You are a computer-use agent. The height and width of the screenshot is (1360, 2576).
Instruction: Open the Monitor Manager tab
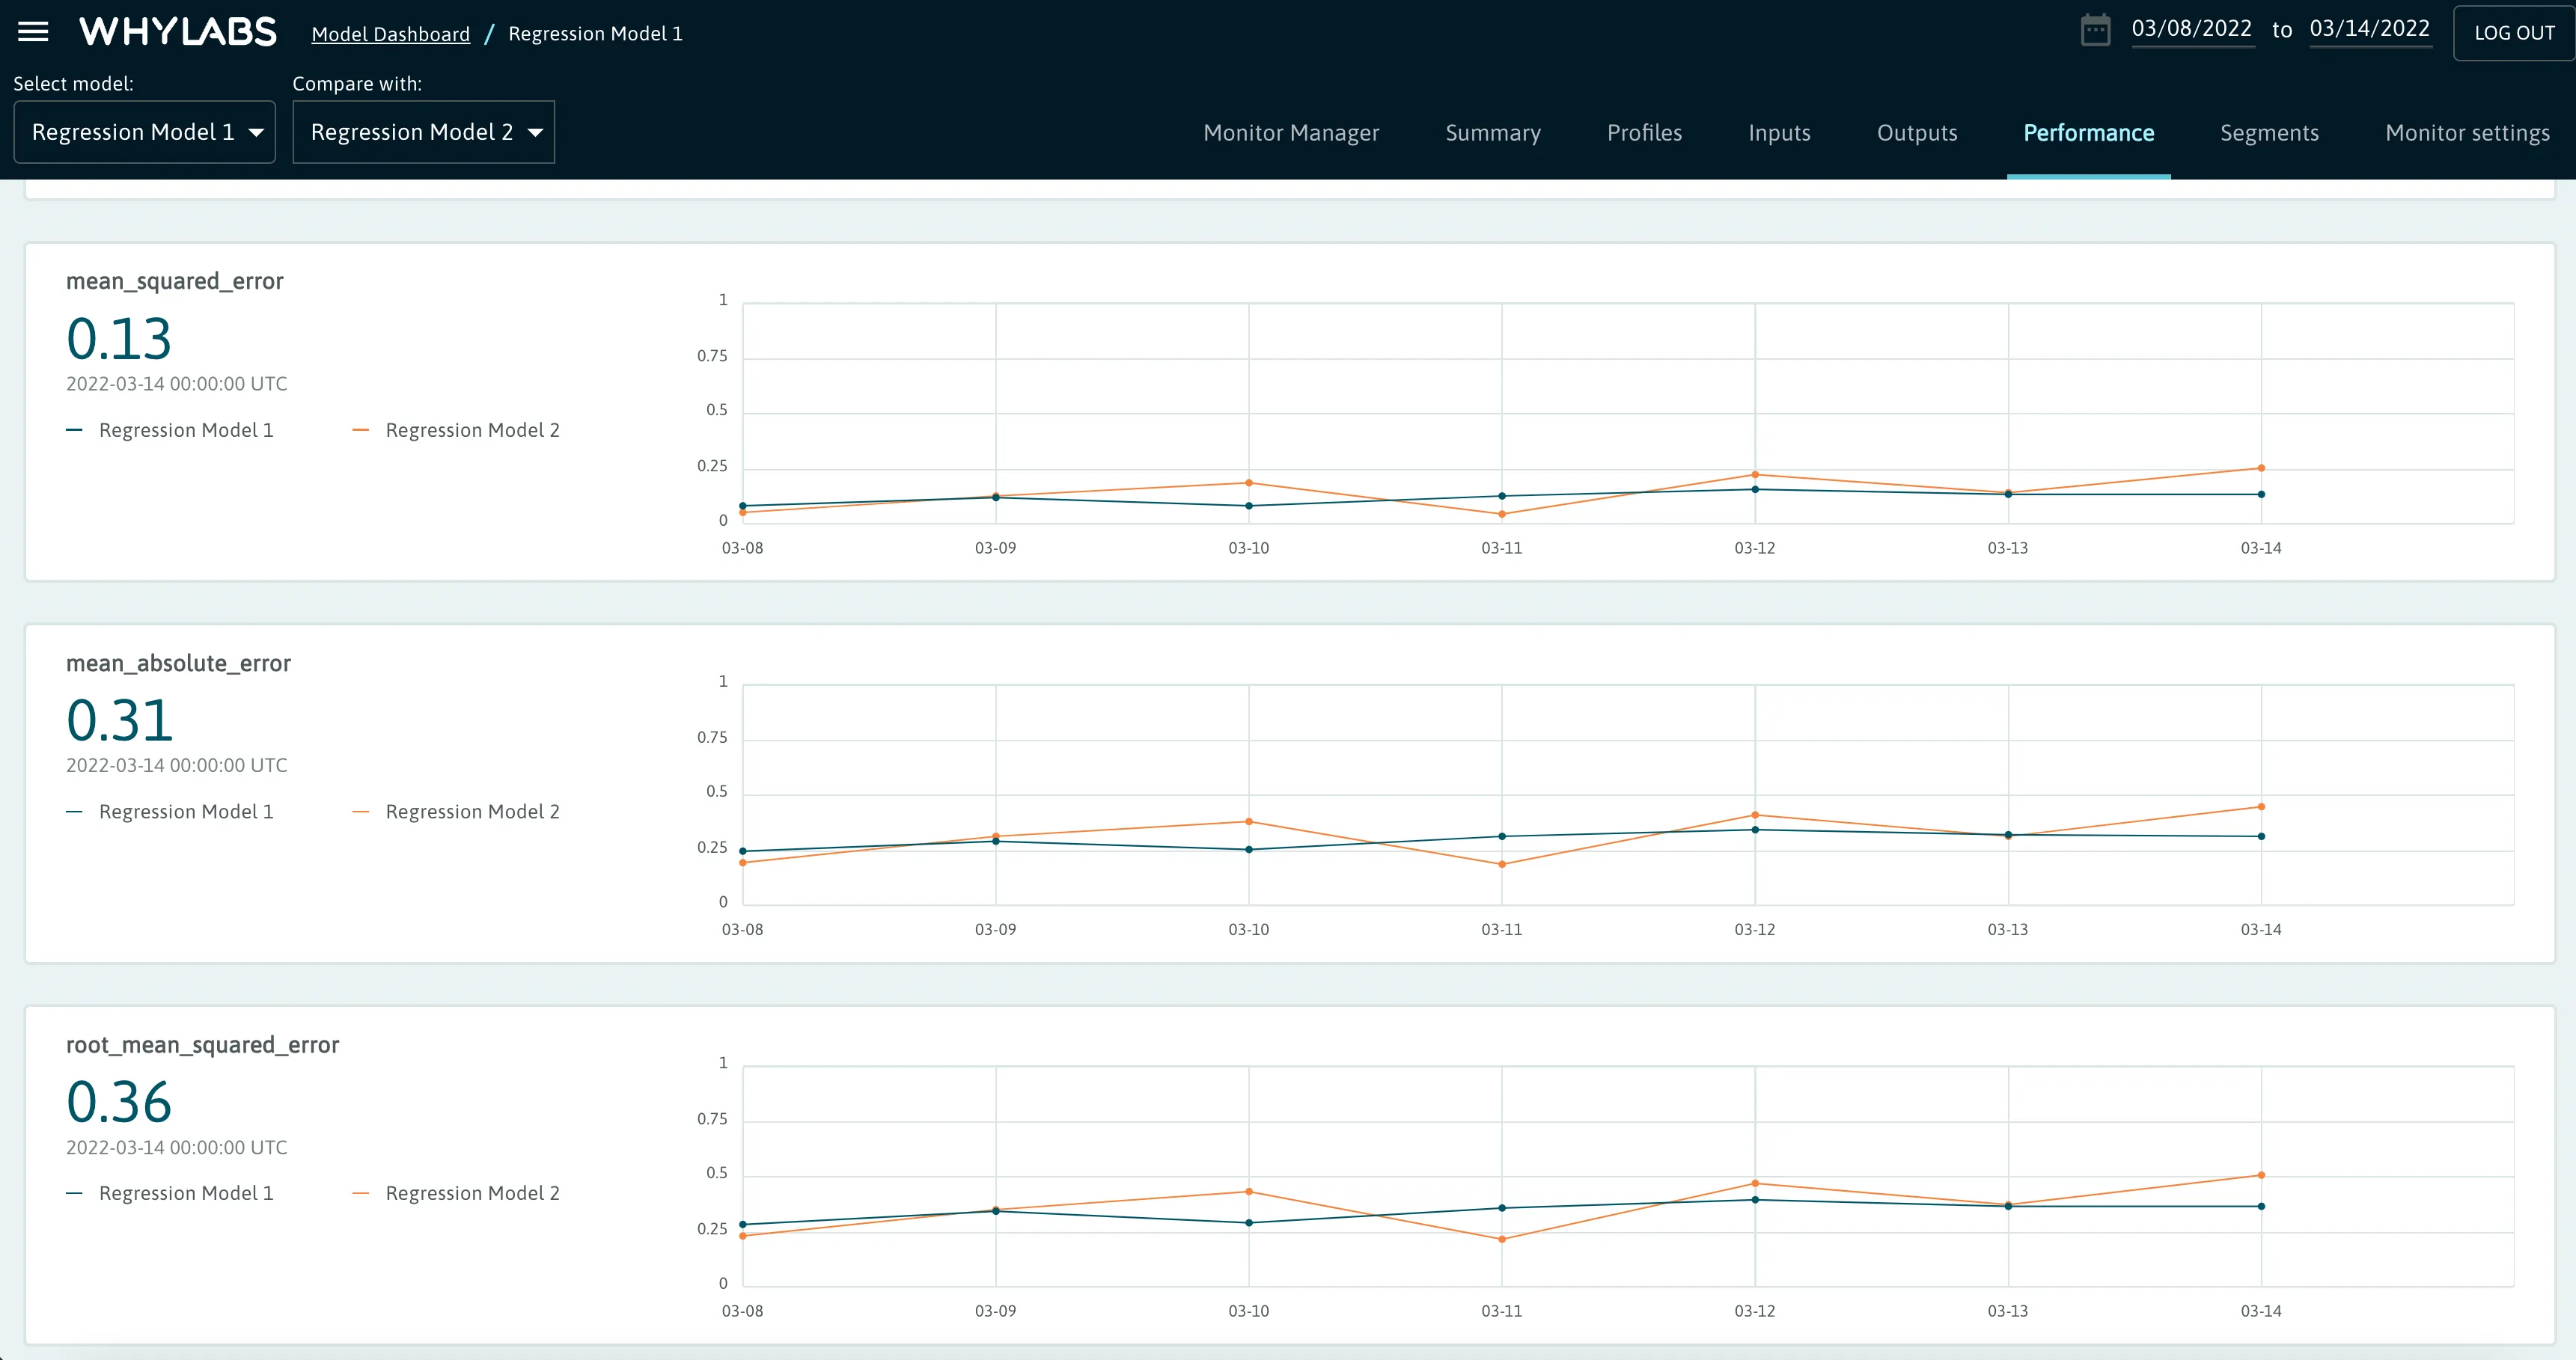pyautogui.click(x=1290, y=133)
